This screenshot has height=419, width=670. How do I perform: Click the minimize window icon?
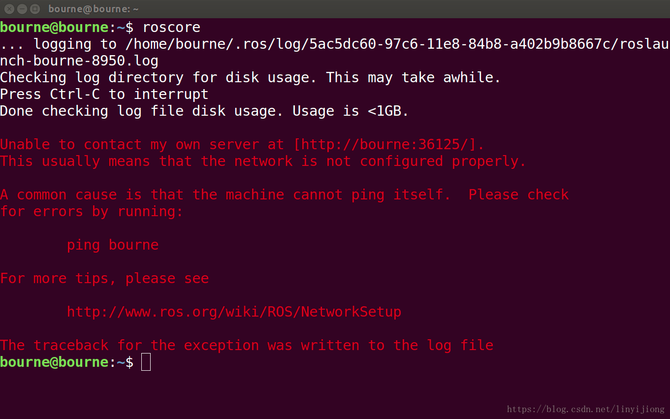pyautogui.click(x=23, y=8)
